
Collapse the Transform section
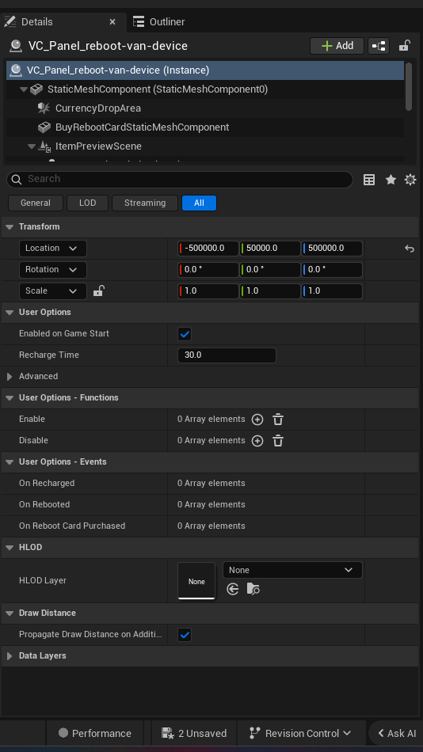(x=10, y=227)
